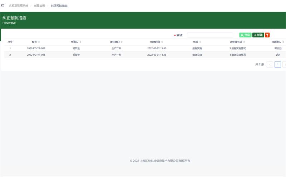Select page 1 in pagination

click(277, 65)
